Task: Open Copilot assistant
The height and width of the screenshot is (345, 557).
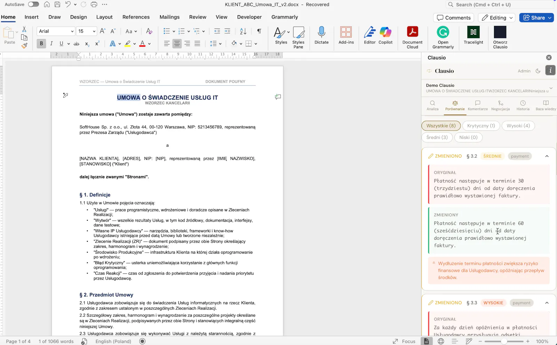Action: pos(385,35)
